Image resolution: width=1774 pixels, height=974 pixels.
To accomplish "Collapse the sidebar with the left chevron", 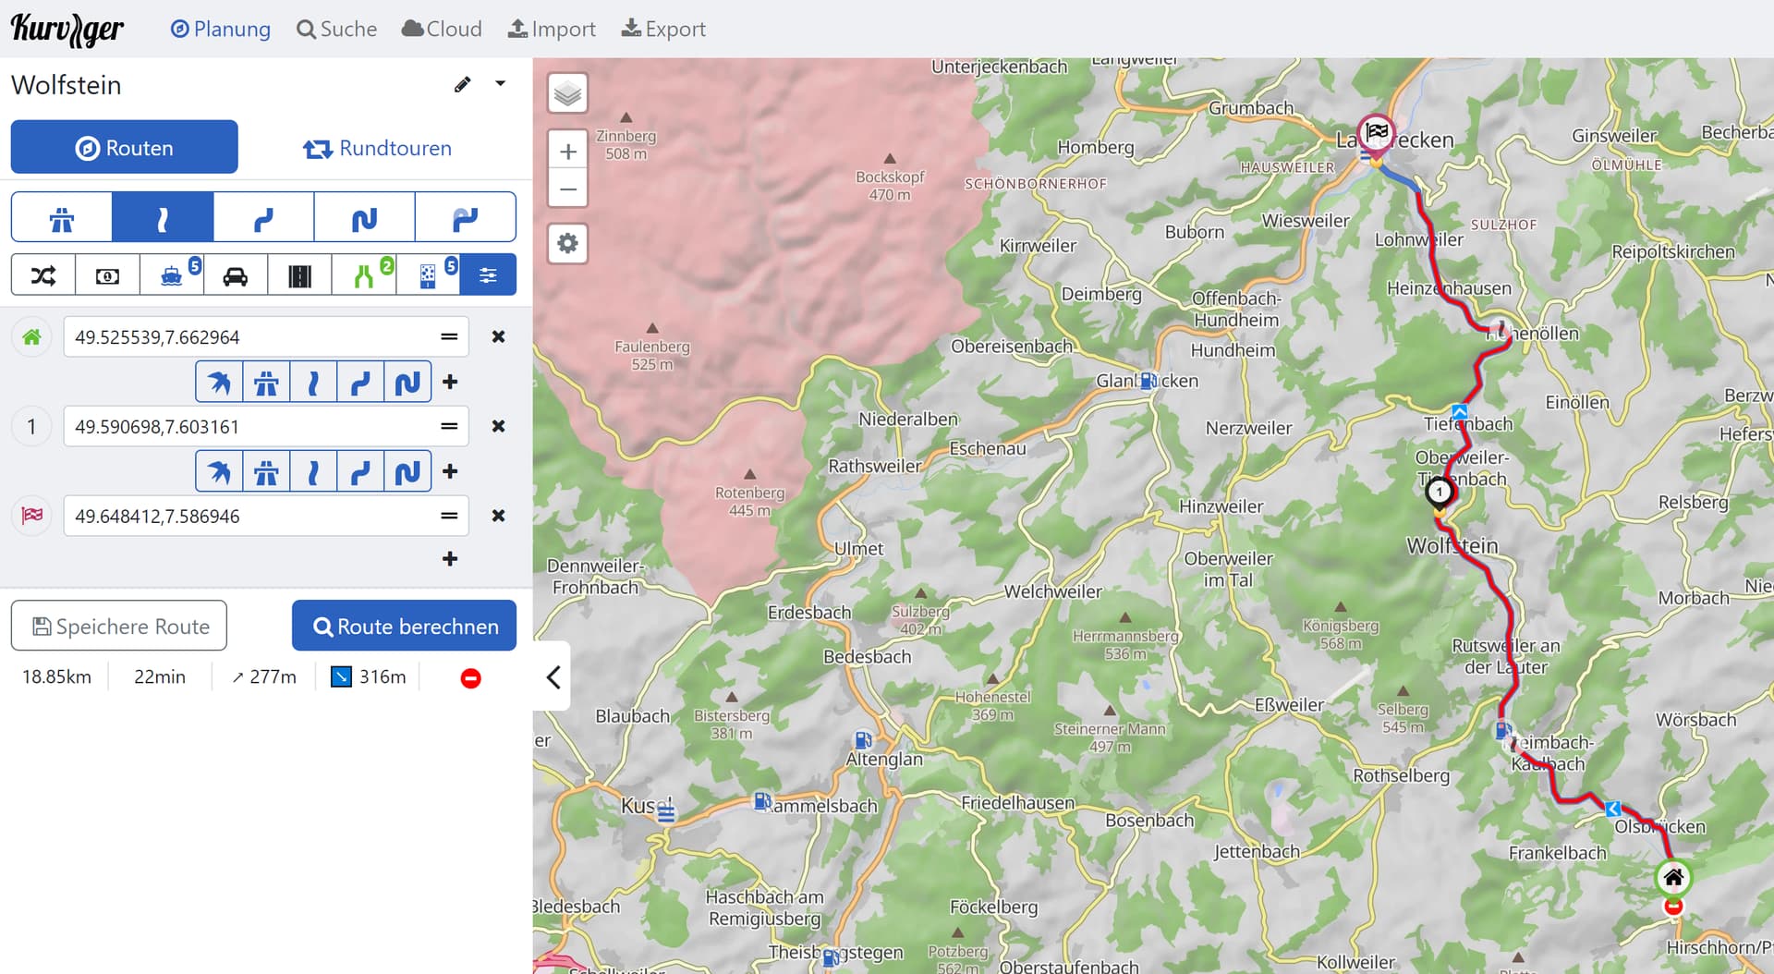I will (553, 677).
